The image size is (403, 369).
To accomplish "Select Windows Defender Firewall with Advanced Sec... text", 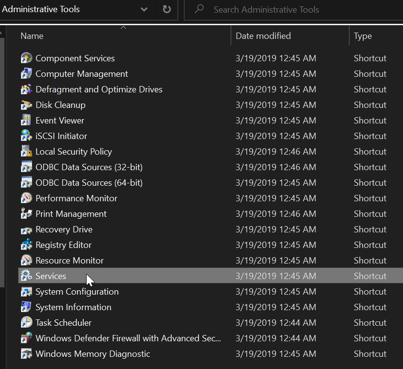I will [x=128, y=338].
